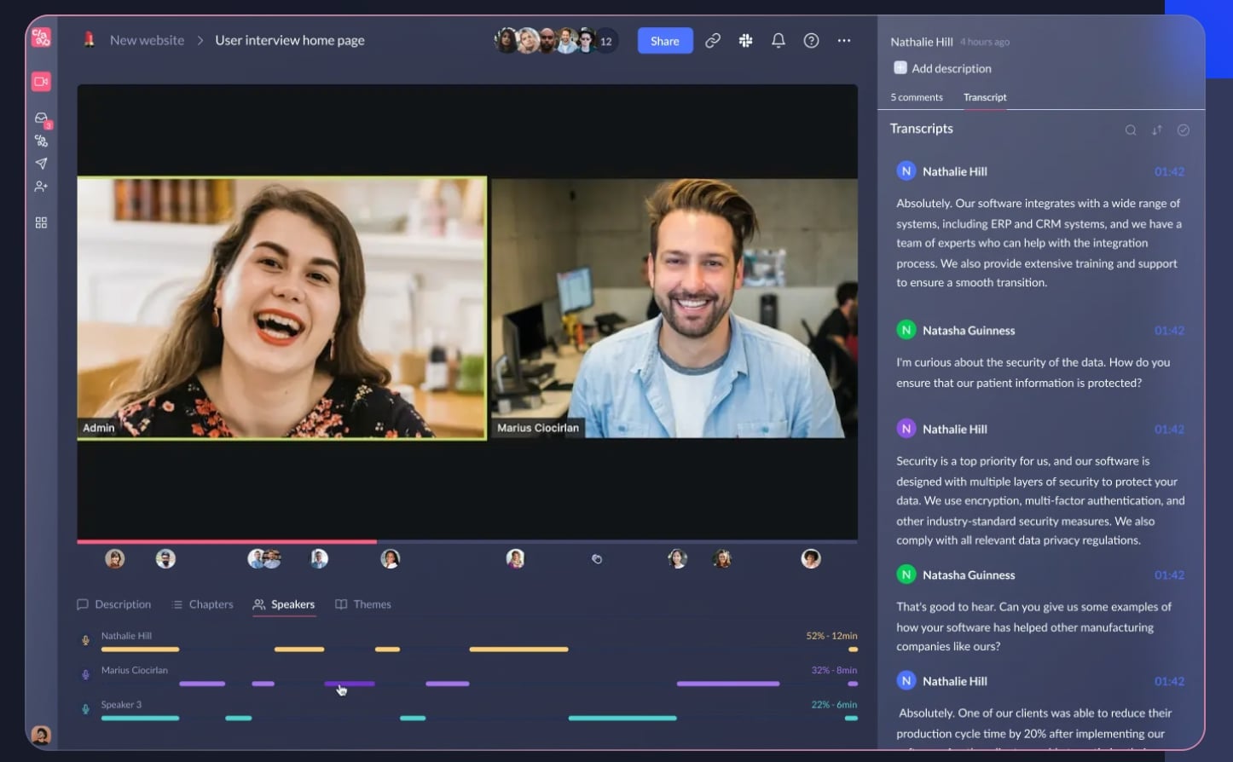Open the Chapters tab
This screenshot has height=762, width=1233.
point(203,604)
